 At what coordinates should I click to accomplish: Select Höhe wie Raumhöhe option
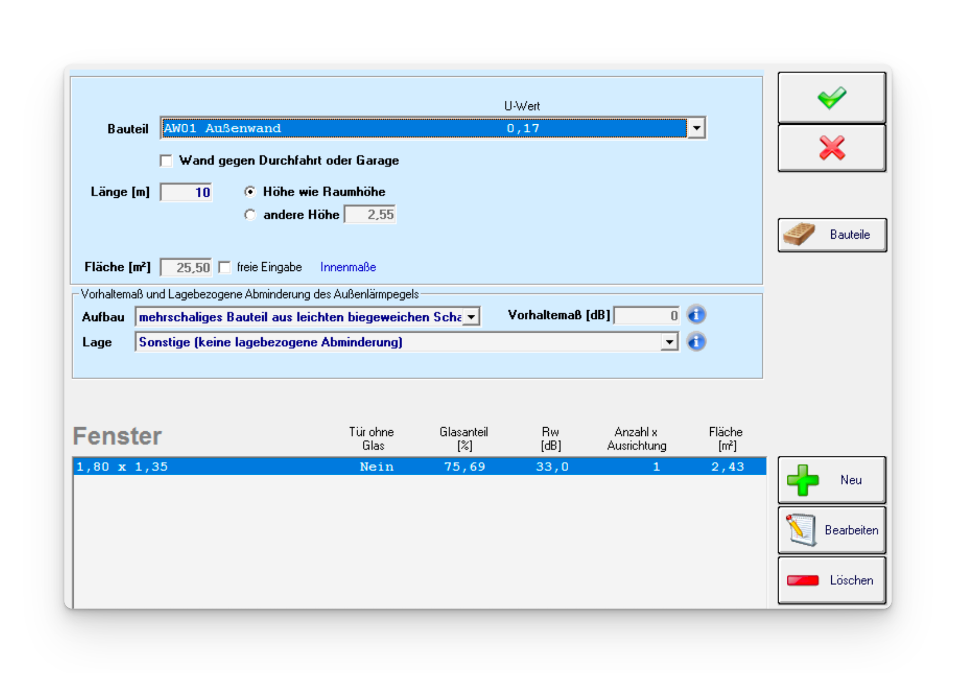[250, 192]
